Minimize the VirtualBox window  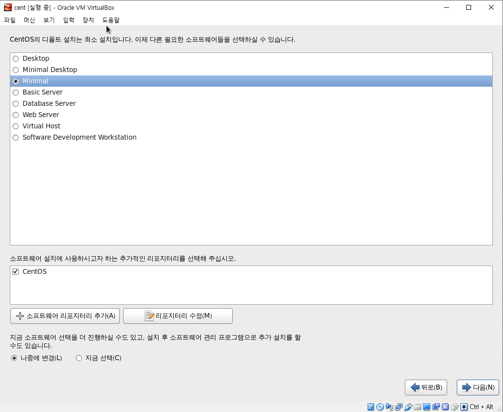(447, 7)
